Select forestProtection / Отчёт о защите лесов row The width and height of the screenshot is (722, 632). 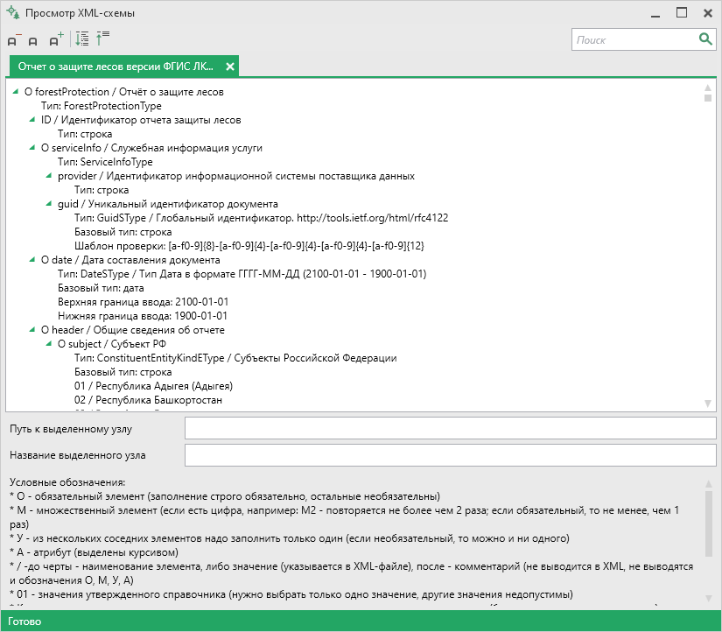point(124,92)
